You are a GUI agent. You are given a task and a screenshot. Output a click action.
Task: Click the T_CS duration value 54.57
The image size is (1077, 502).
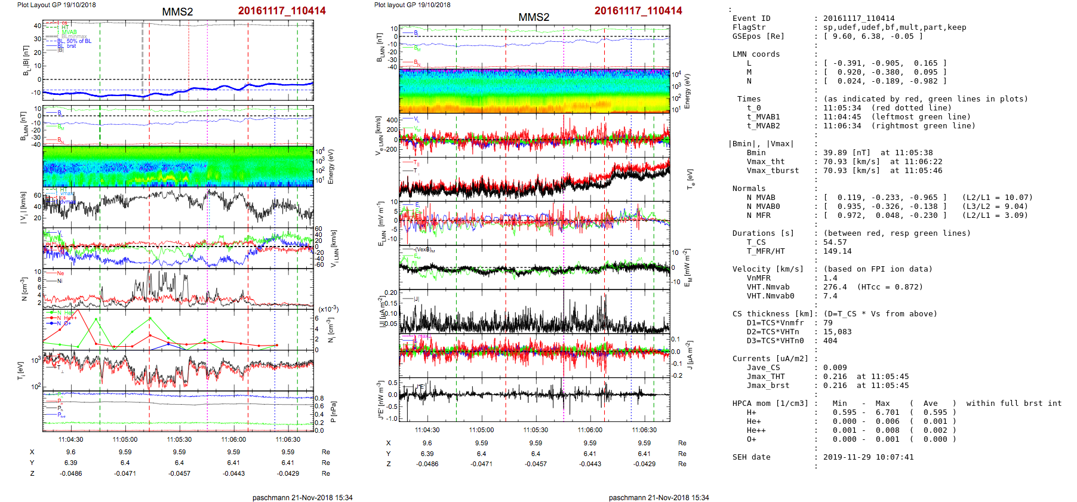click(835, 242)
